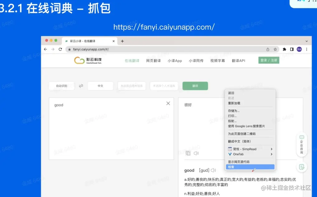Image resolution: width=317 pixels, height=197 pixels.
Task: Select 使用 Google Lens 搜索图片
Action: pos(250,126)
